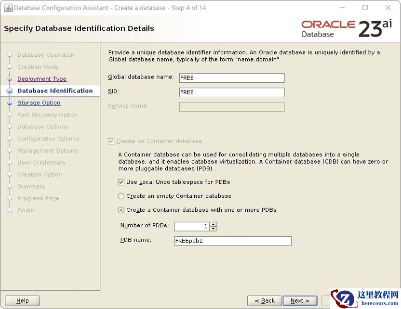Image resolution: width=401 pixels, height=309 pixels.
Task: Click the Creation Option step label
Action: [x=40, y=174]
